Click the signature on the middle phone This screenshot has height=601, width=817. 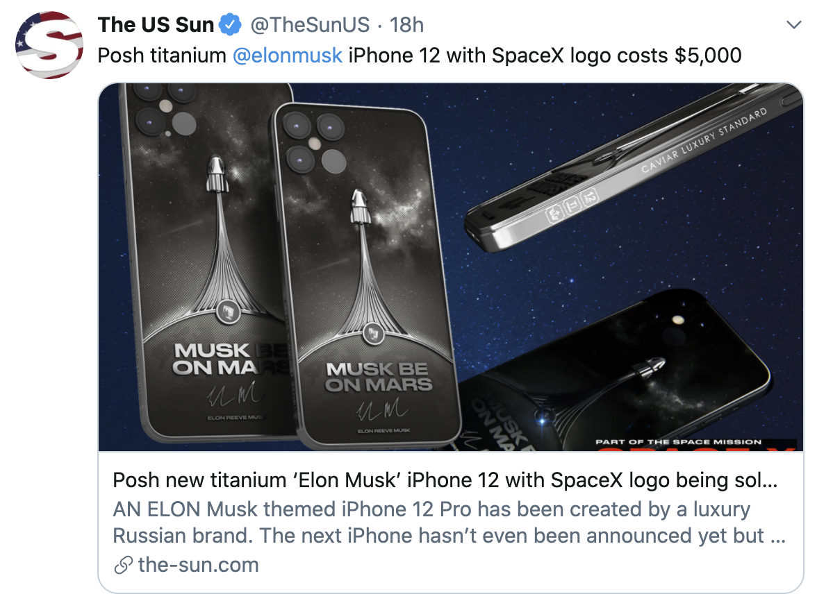[374, 411]
